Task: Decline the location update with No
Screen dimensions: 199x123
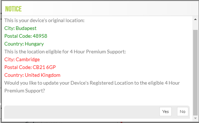Action: (x=182, y=112)
